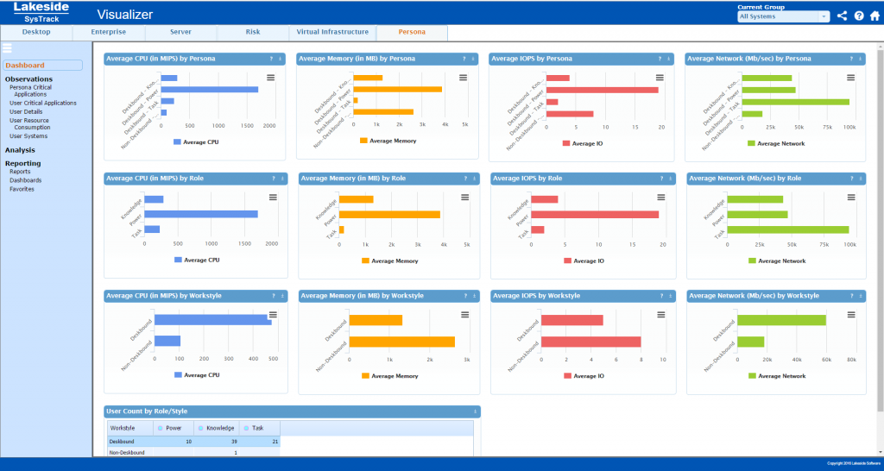Toggle the sidebar hamburger menu icon

tap(7, 48)
